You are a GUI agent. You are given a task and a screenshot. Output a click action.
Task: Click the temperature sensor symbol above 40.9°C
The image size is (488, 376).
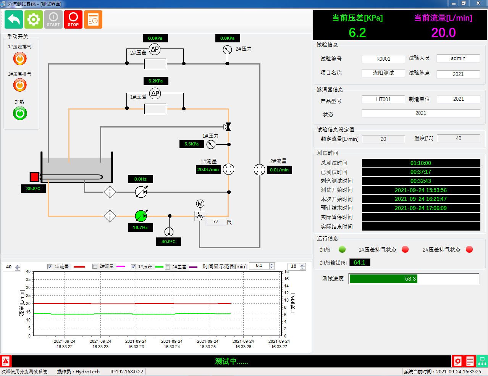(169, 232)
